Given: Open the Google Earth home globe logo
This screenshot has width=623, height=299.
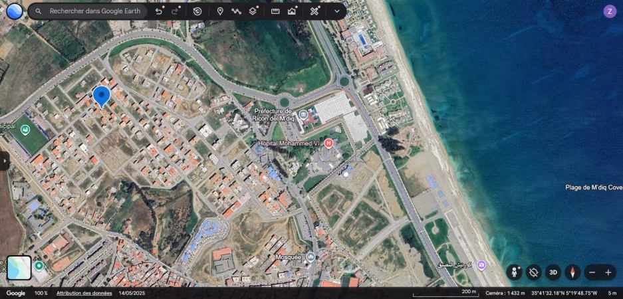Looking at the screenshot, I should (15, 11).
